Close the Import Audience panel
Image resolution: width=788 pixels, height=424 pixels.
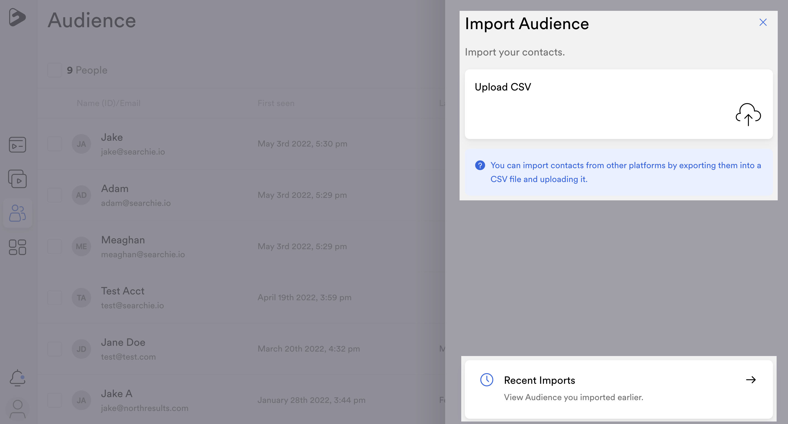[x=763, y=22]
